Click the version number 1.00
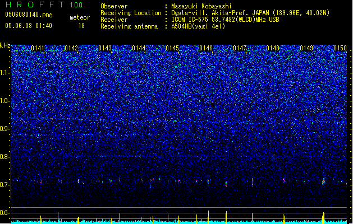The height and width of the screenshot is (224, 353). [76, 5]
